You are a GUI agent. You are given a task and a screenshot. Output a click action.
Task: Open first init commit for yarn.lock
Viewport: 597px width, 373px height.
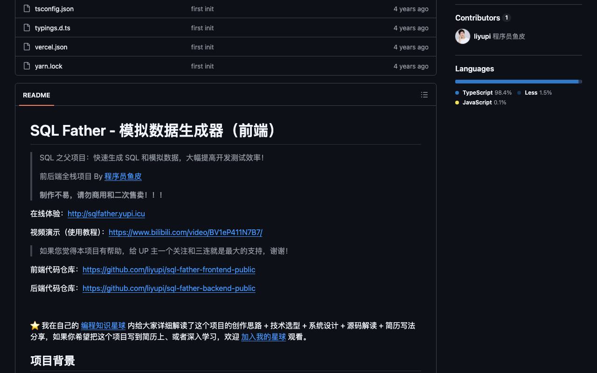coord(202,66)
